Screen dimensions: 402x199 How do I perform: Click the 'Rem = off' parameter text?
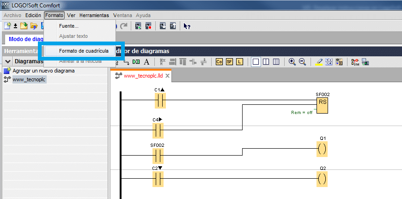coord(302,113)
